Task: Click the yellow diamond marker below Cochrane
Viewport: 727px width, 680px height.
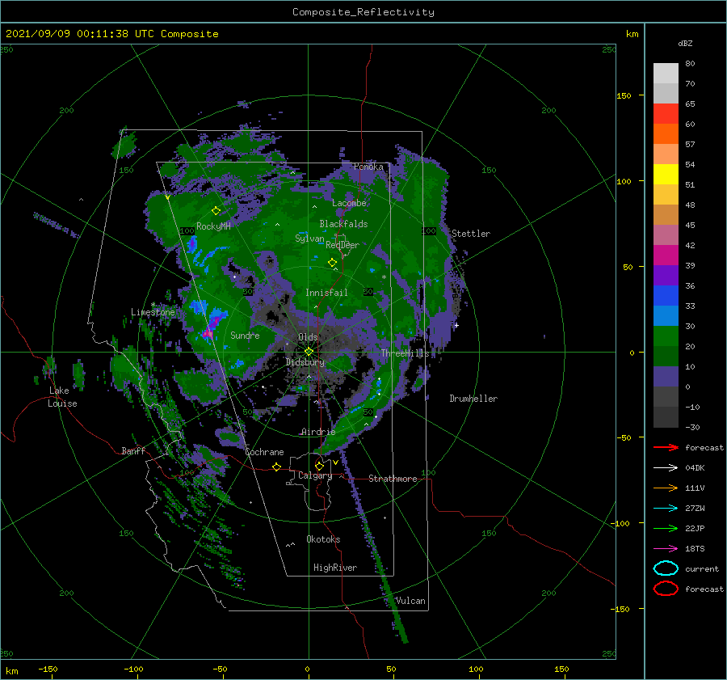Action: (276, 467)
